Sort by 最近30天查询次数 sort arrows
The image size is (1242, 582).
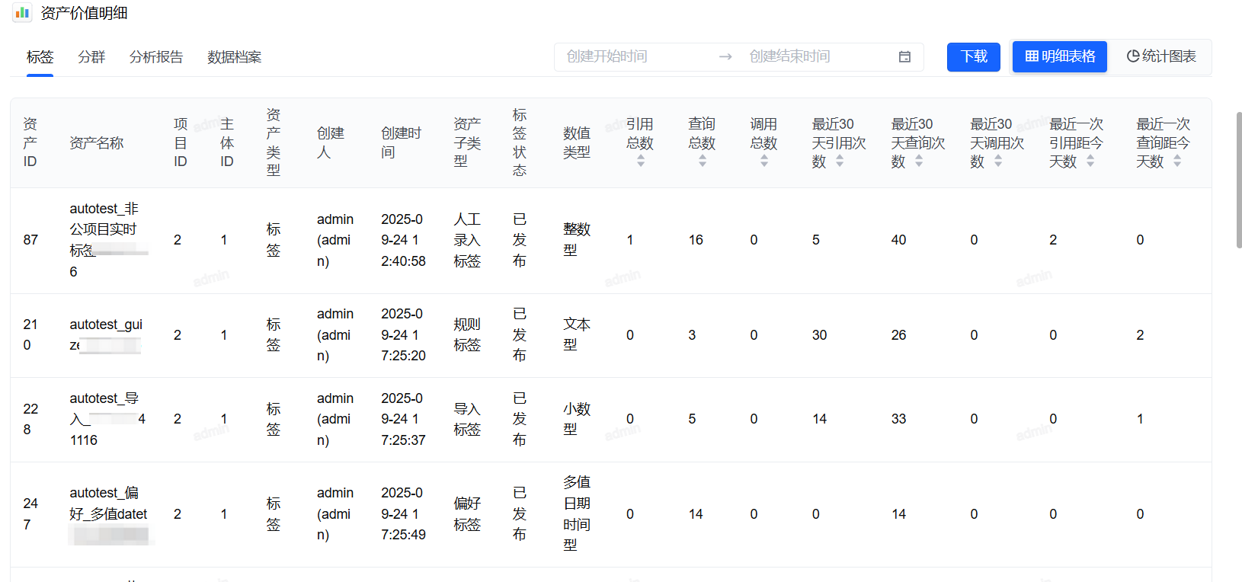[919, 161]
